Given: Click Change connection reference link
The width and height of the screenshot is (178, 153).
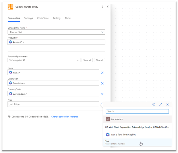Looking at the screenshot, I should pos(65,117).
